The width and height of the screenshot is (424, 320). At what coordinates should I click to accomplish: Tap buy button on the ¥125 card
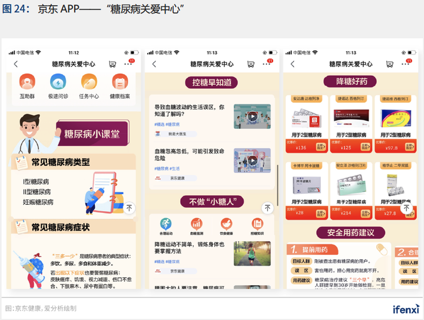coord(366,147)
